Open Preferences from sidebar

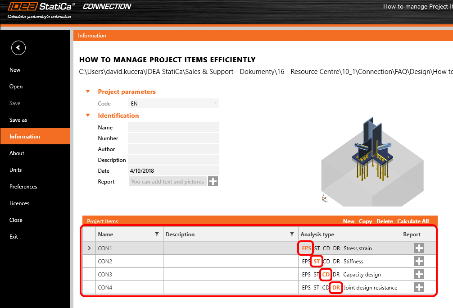coord(23,187)
